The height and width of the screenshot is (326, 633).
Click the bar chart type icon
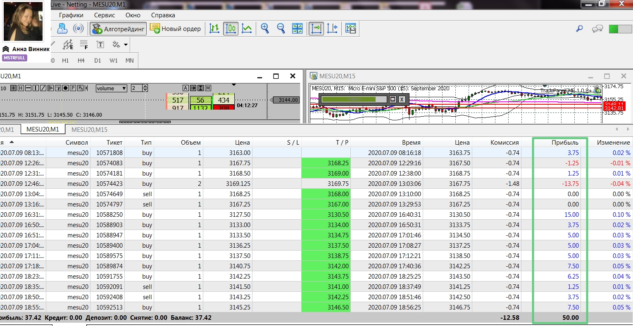click(x=214, y=28)
